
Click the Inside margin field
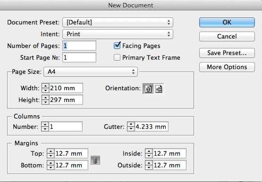coord(169,153)
